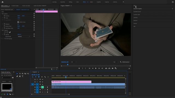Image resolution: width=175 pixels, height=98 pixels.
Task: Open Program monitor settings wrench
Action: tap(121, 62)
